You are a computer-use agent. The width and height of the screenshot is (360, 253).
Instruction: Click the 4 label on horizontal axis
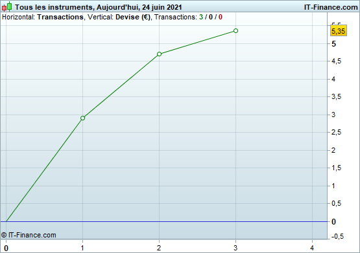tap(312, 248)
